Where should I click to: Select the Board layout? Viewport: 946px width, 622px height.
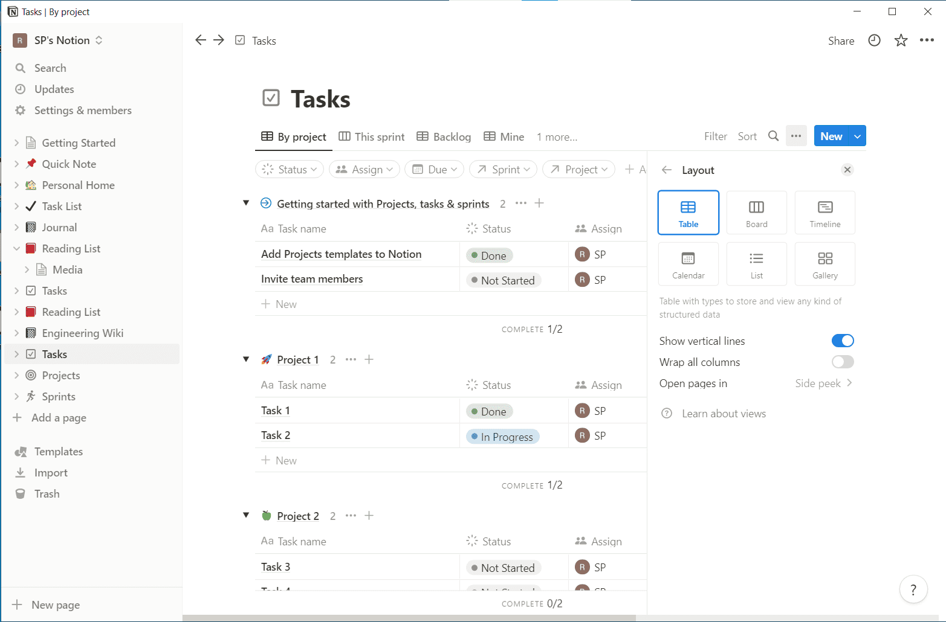[x=756, y=213]
